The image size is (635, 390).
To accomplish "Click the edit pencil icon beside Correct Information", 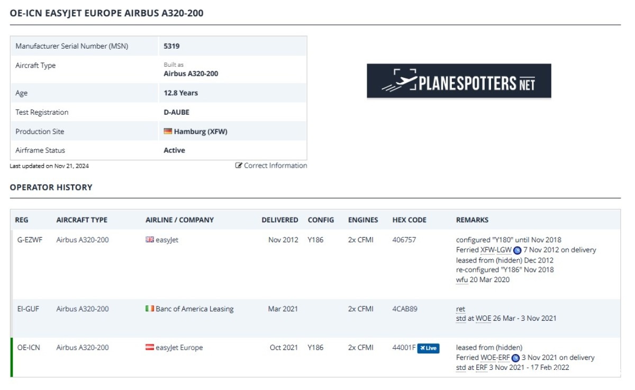I will 239,166.
